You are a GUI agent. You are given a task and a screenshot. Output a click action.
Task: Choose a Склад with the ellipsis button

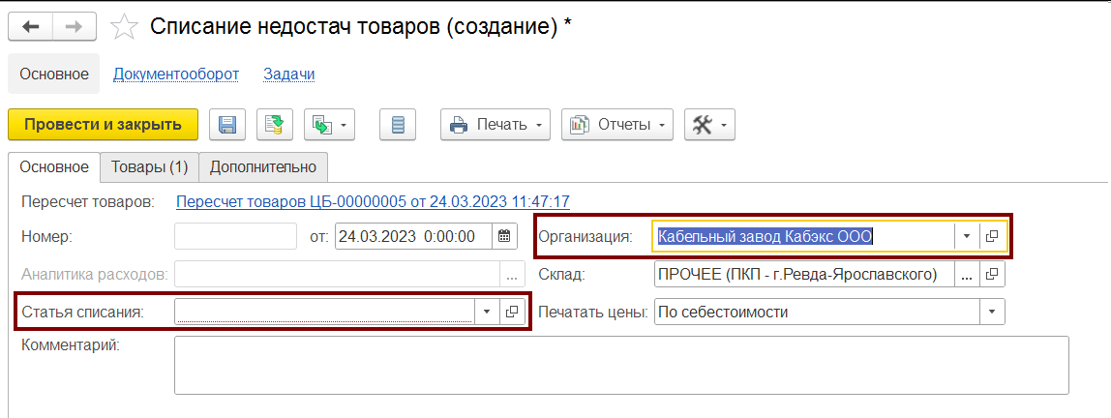click(967, 274)
